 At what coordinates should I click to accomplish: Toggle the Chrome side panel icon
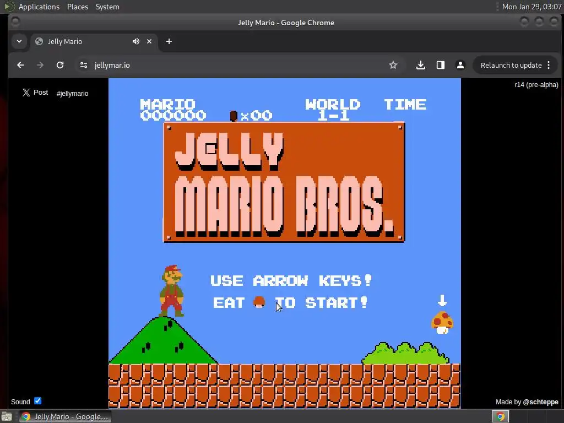[440, 65]
